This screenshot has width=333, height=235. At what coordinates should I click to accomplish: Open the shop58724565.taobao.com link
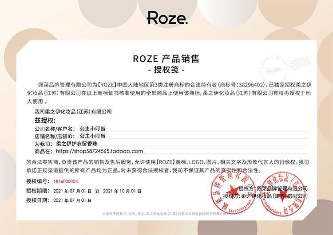tap(99, 151)
